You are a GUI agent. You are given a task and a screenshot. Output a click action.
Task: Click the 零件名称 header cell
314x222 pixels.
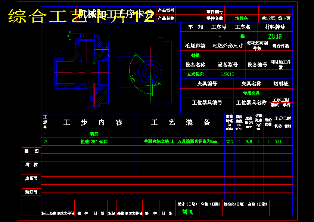click(x=215, y=18)
